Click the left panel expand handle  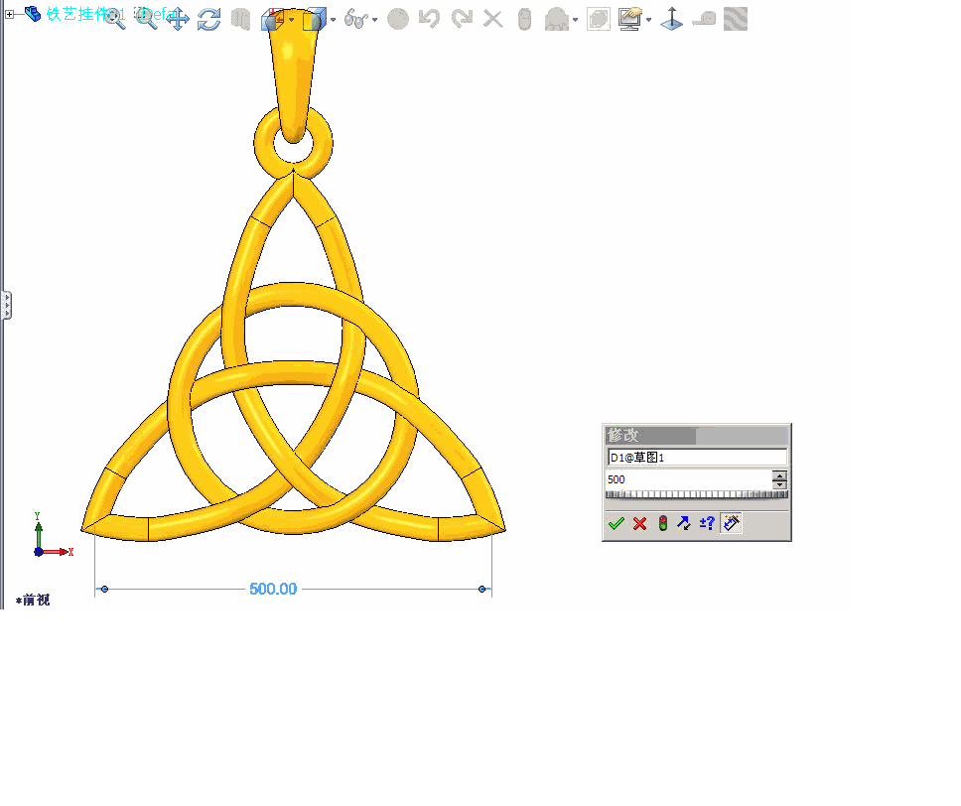coord(6,306)
